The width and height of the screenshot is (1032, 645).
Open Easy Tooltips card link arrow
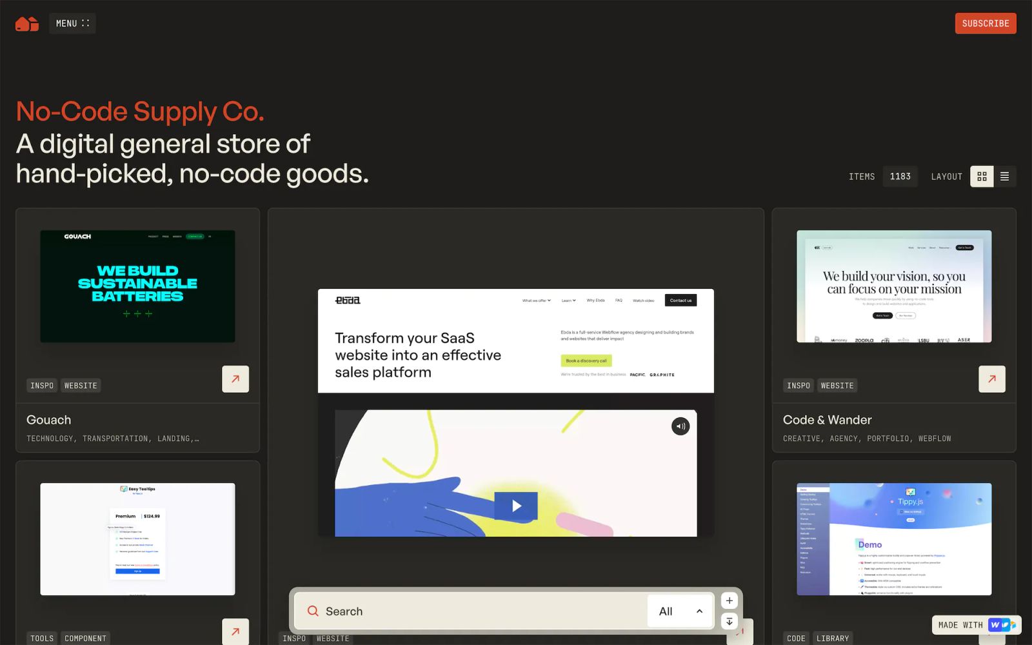(235, 631)
